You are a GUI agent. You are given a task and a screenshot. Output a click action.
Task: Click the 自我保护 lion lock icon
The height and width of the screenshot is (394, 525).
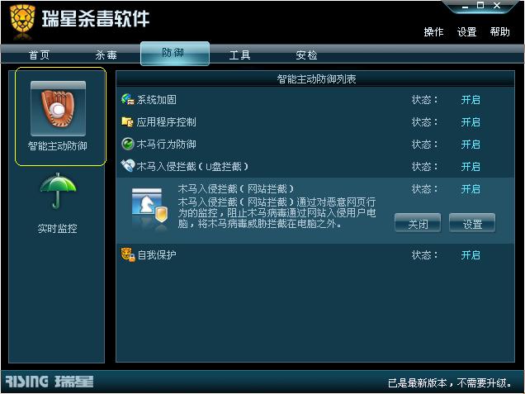pos(128,254)
